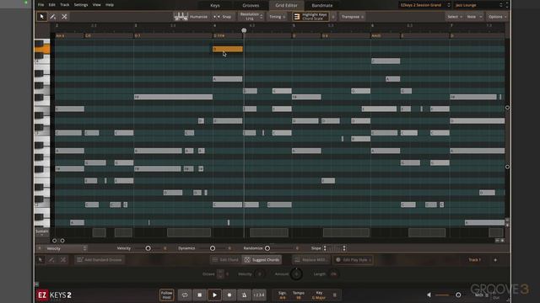Click the Humanize keyboard icon
This screenshot has height=303, width=540.
(181, 17)
